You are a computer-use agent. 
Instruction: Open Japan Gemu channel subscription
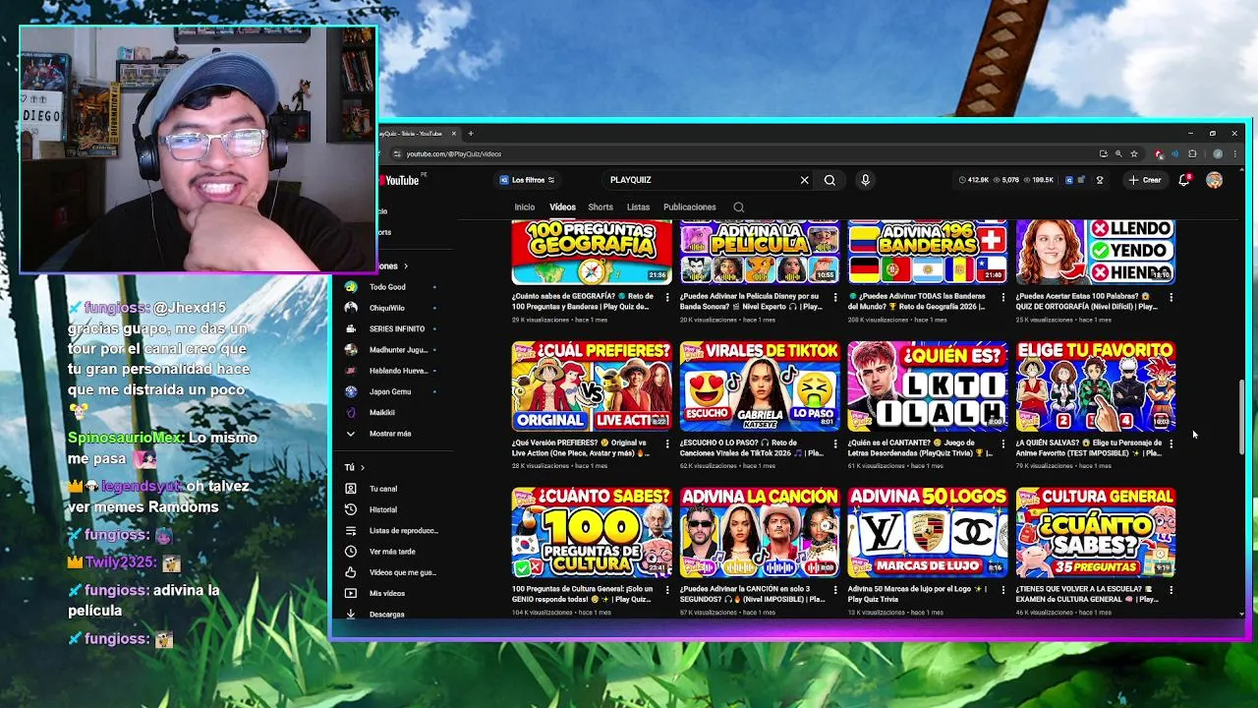tap(389, 391)
